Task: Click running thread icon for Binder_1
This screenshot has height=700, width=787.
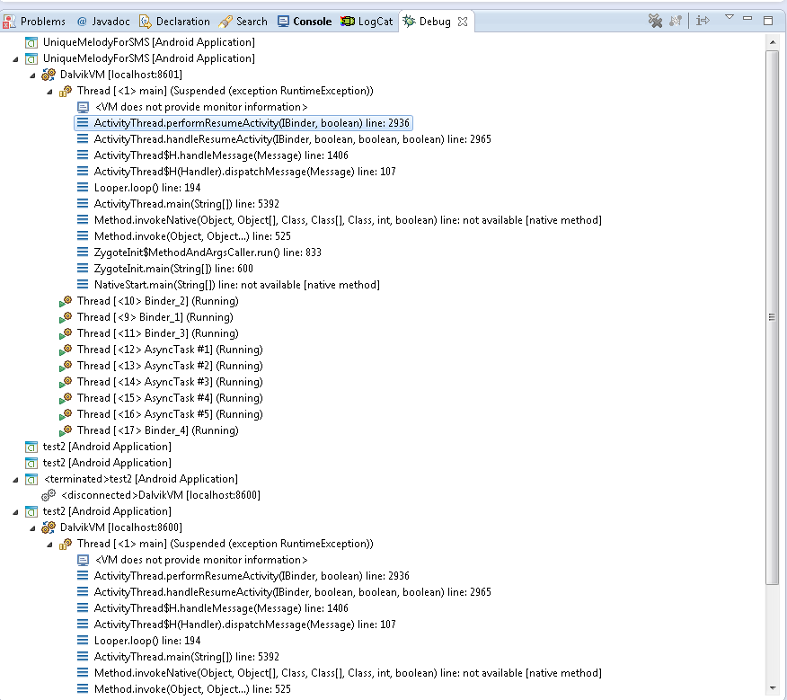Action: click(x=66, y=317)
